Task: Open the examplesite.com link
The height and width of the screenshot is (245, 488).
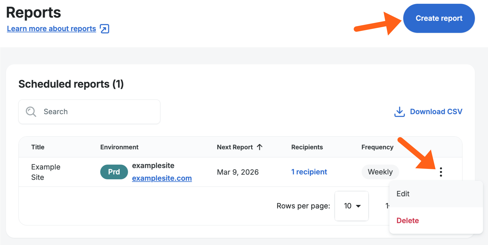Action: click(x=162, y=178)
